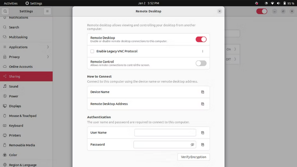The image size is (297, 167).
Task: Click the Sound music note icon
Action: [5, 86]
